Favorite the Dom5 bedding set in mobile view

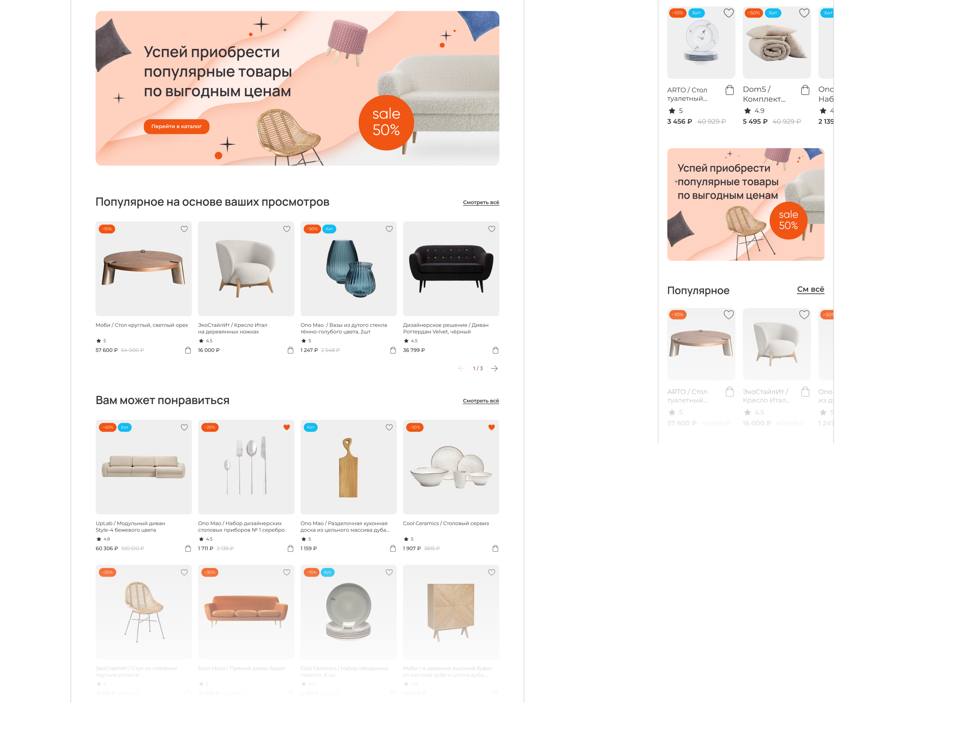pyautogui.click(x=804, y=13)
